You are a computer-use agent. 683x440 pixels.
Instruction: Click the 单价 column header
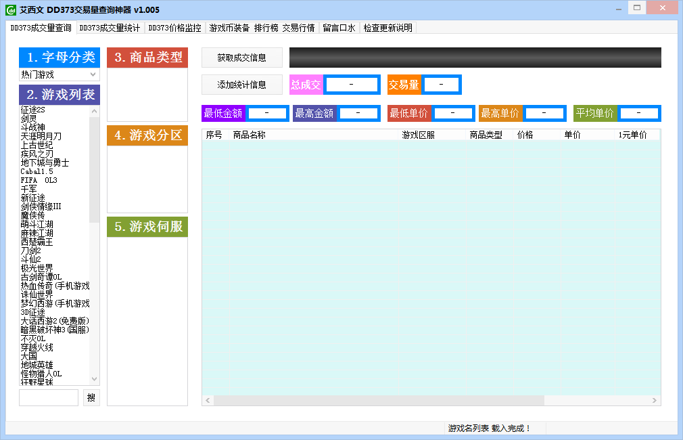pos(572,135)
